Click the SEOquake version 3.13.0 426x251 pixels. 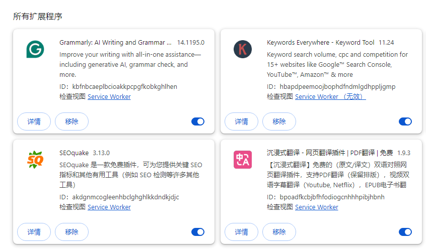[101, 153]
